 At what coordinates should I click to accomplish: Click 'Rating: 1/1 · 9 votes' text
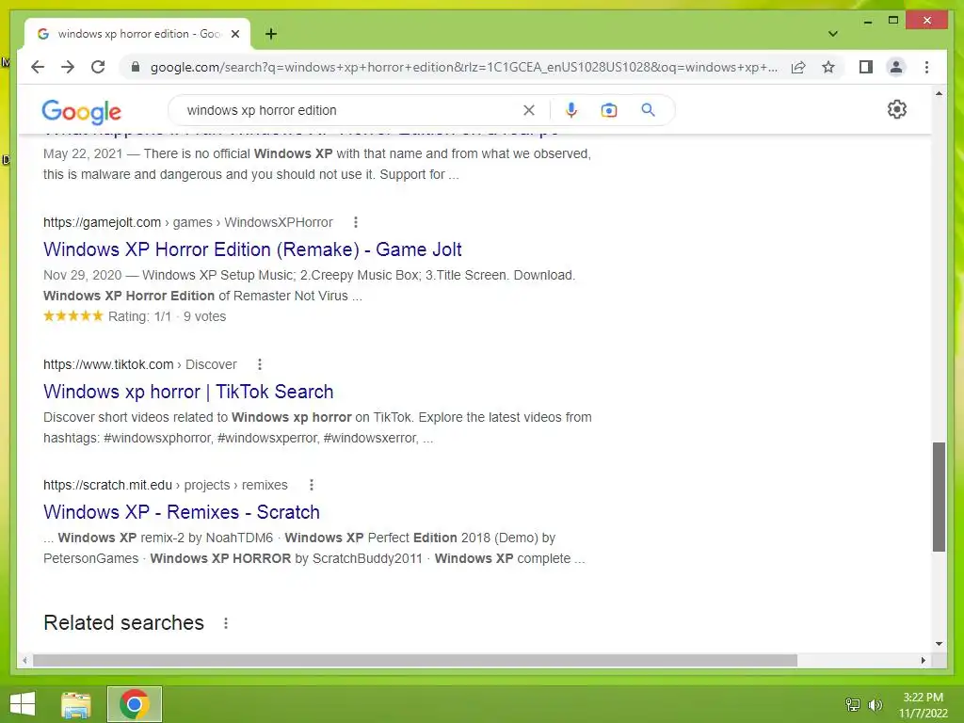168,316
